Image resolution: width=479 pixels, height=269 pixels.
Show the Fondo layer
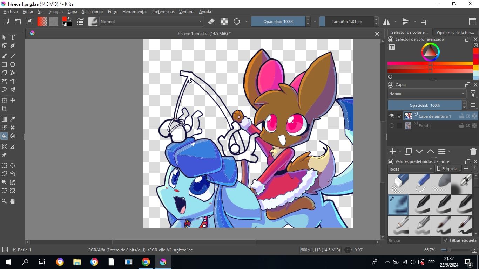coord(392,125)
